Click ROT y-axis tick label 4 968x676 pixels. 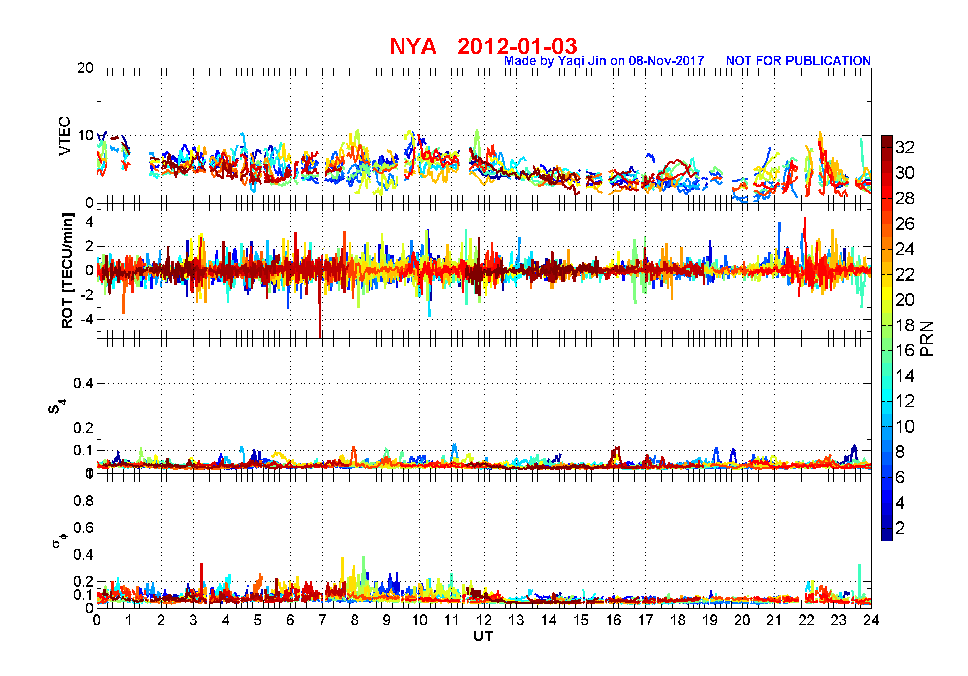tap(89, 222)
